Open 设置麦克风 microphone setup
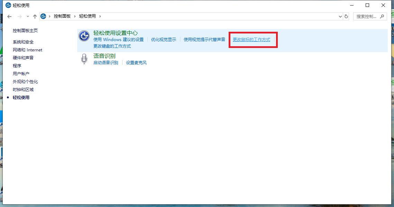Screen dimensions: 394x207 pos(136,63)
